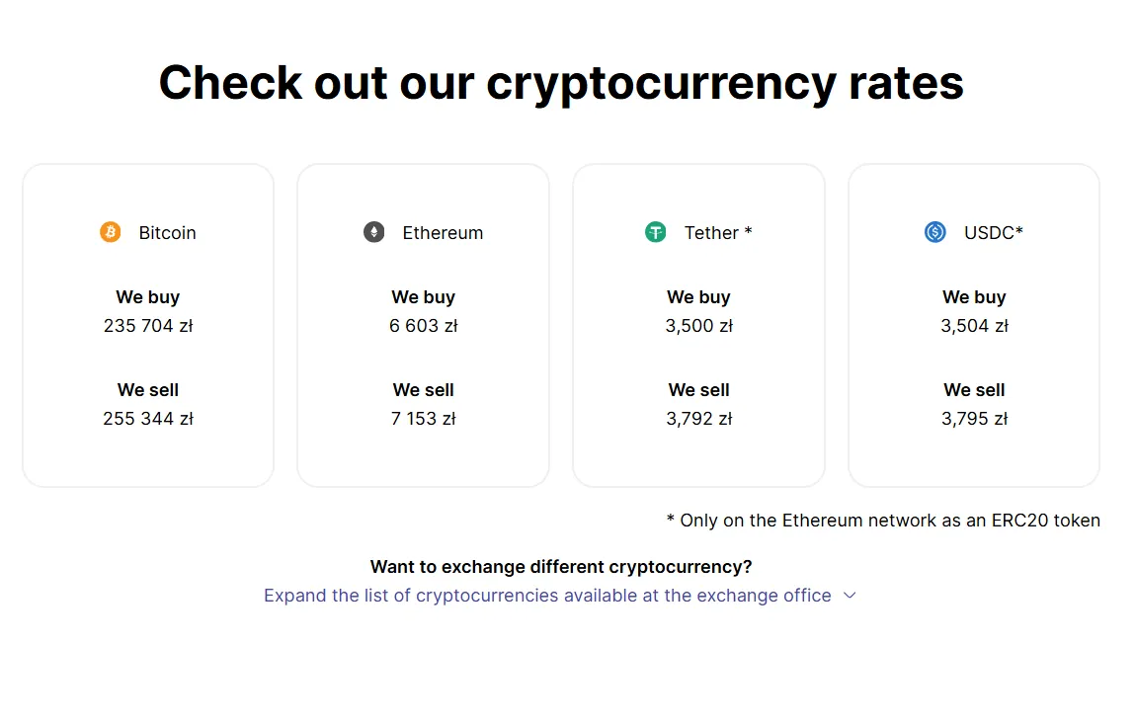Click Tether buy rate 3,500 zł
This screenshot has height=725, width=1135.
699,326
